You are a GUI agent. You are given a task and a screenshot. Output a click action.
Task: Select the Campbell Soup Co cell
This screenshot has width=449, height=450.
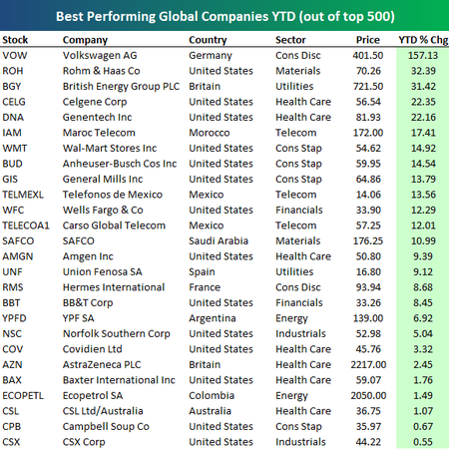[x=106, y=426]
